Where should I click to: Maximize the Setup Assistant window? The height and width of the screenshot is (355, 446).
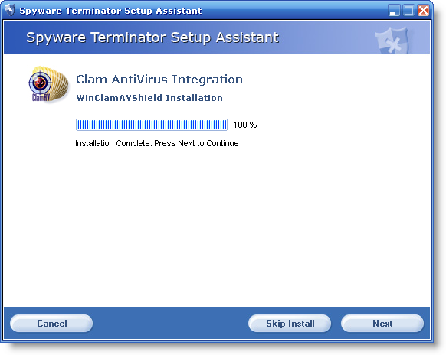point(408,11)
